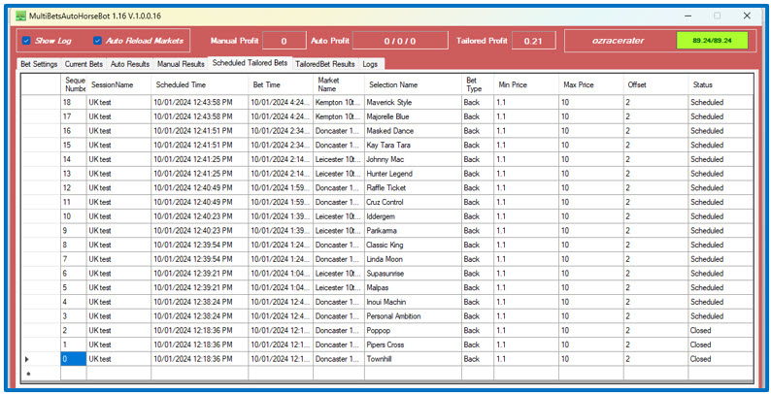The width and height of the screenshot is (771, 394).
Task: Sort by the Min Price column header
Action: coord(526,84)
